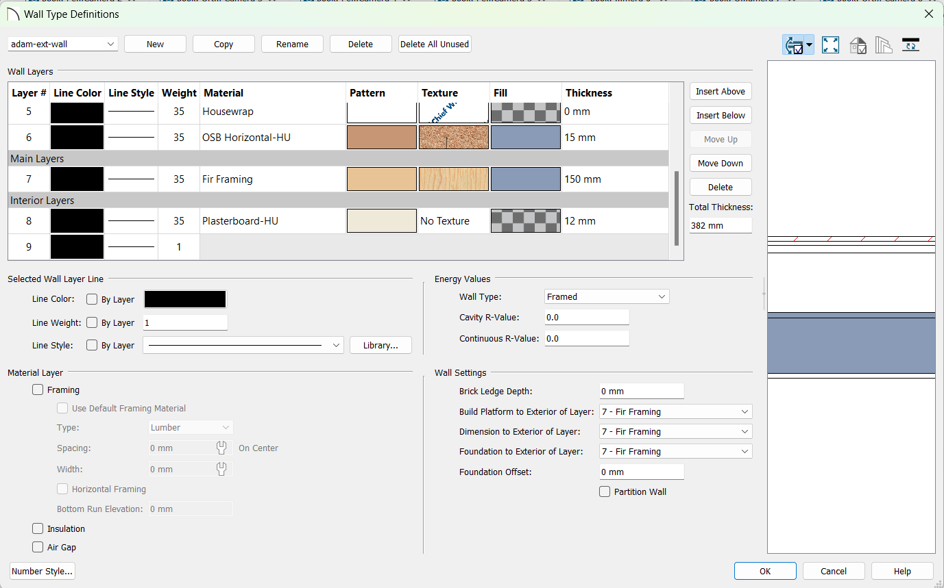Click the Insert Above button
This screenshot has height=588, width=944.
721,91
